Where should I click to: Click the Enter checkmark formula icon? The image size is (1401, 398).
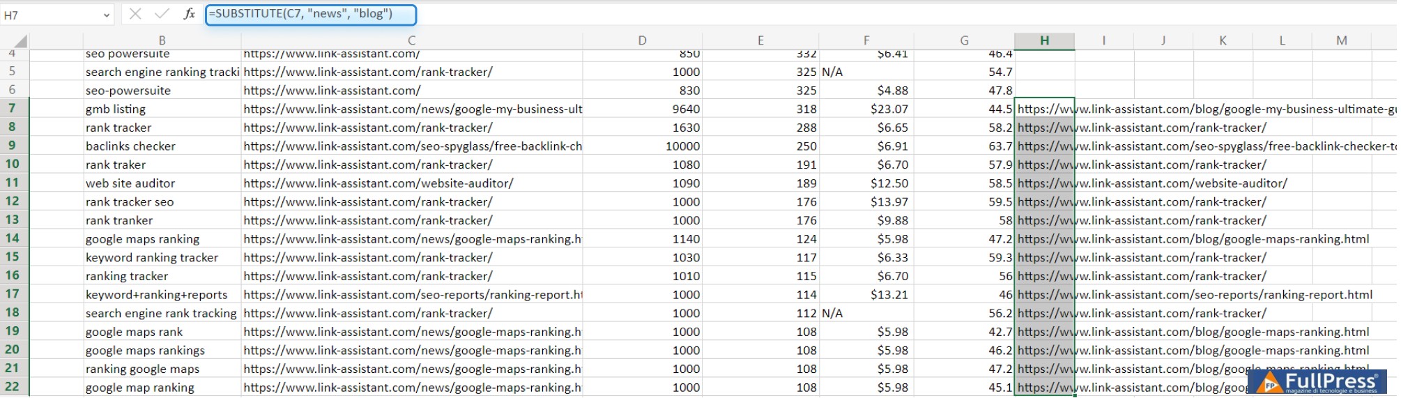tap(162, 14)
